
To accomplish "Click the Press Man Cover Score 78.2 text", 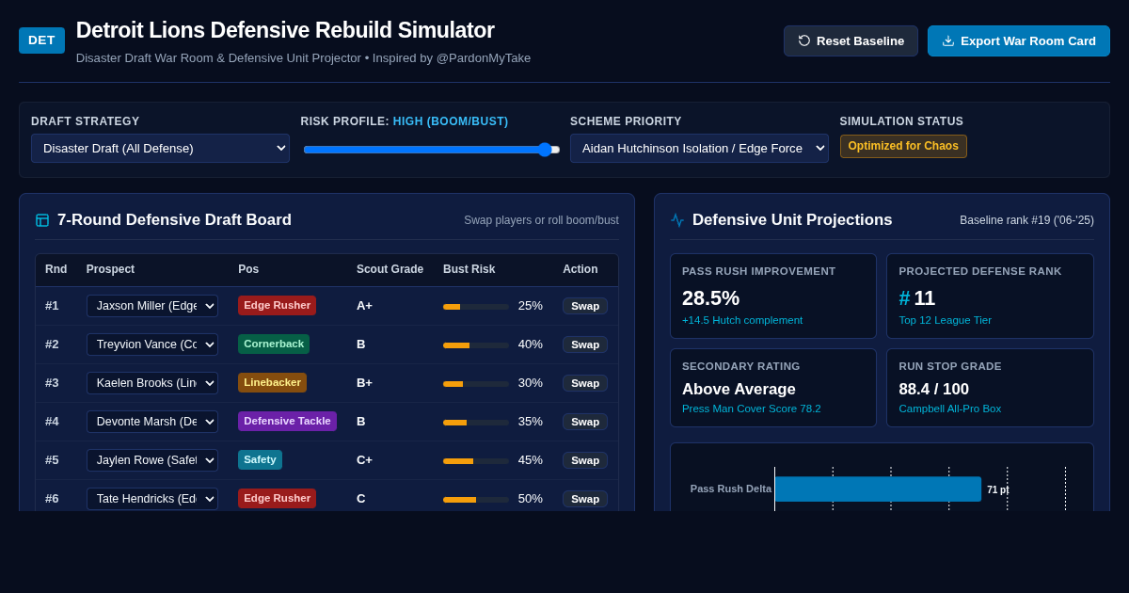I will (x=752, y=409).
